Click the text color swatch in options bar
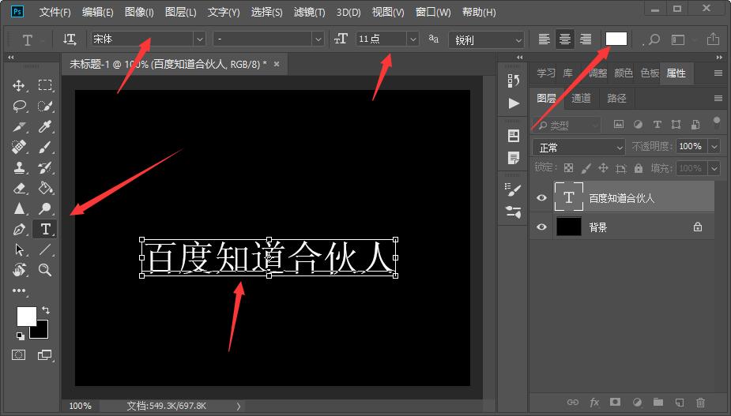 pyautogui.click(x=616, y=39)
